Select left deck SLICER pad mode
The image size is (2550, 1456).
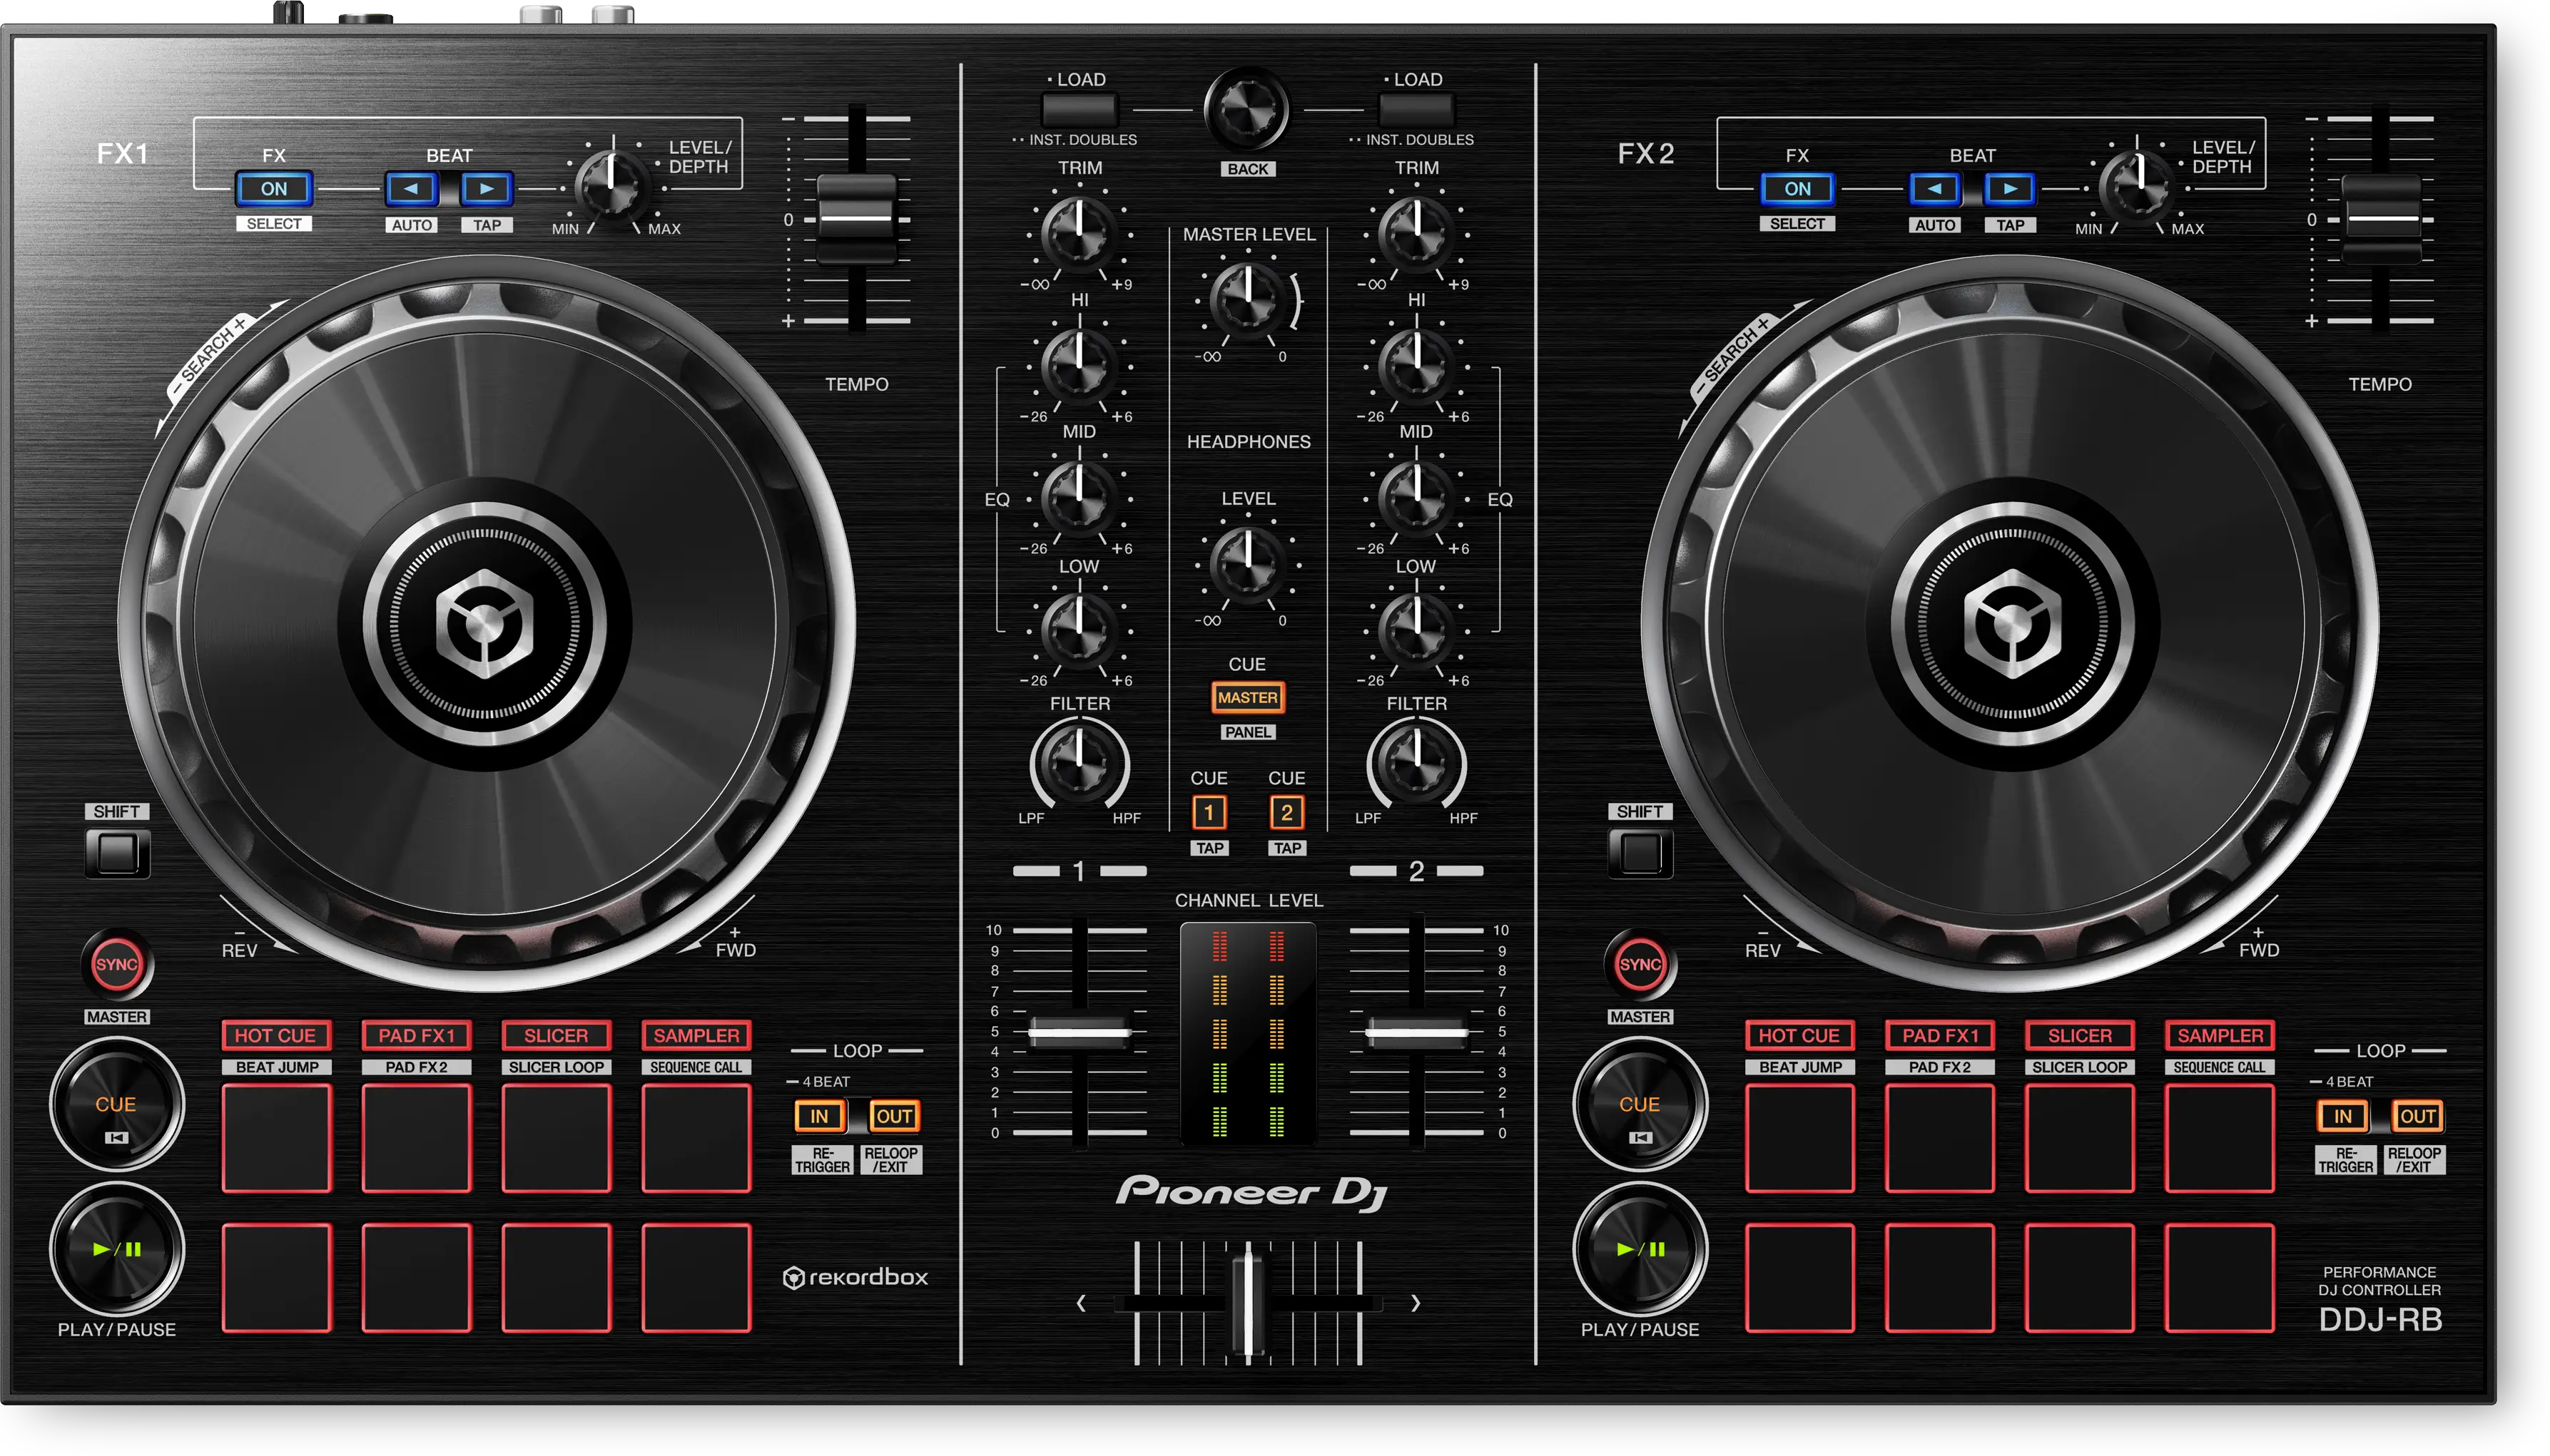(557, 1036)
